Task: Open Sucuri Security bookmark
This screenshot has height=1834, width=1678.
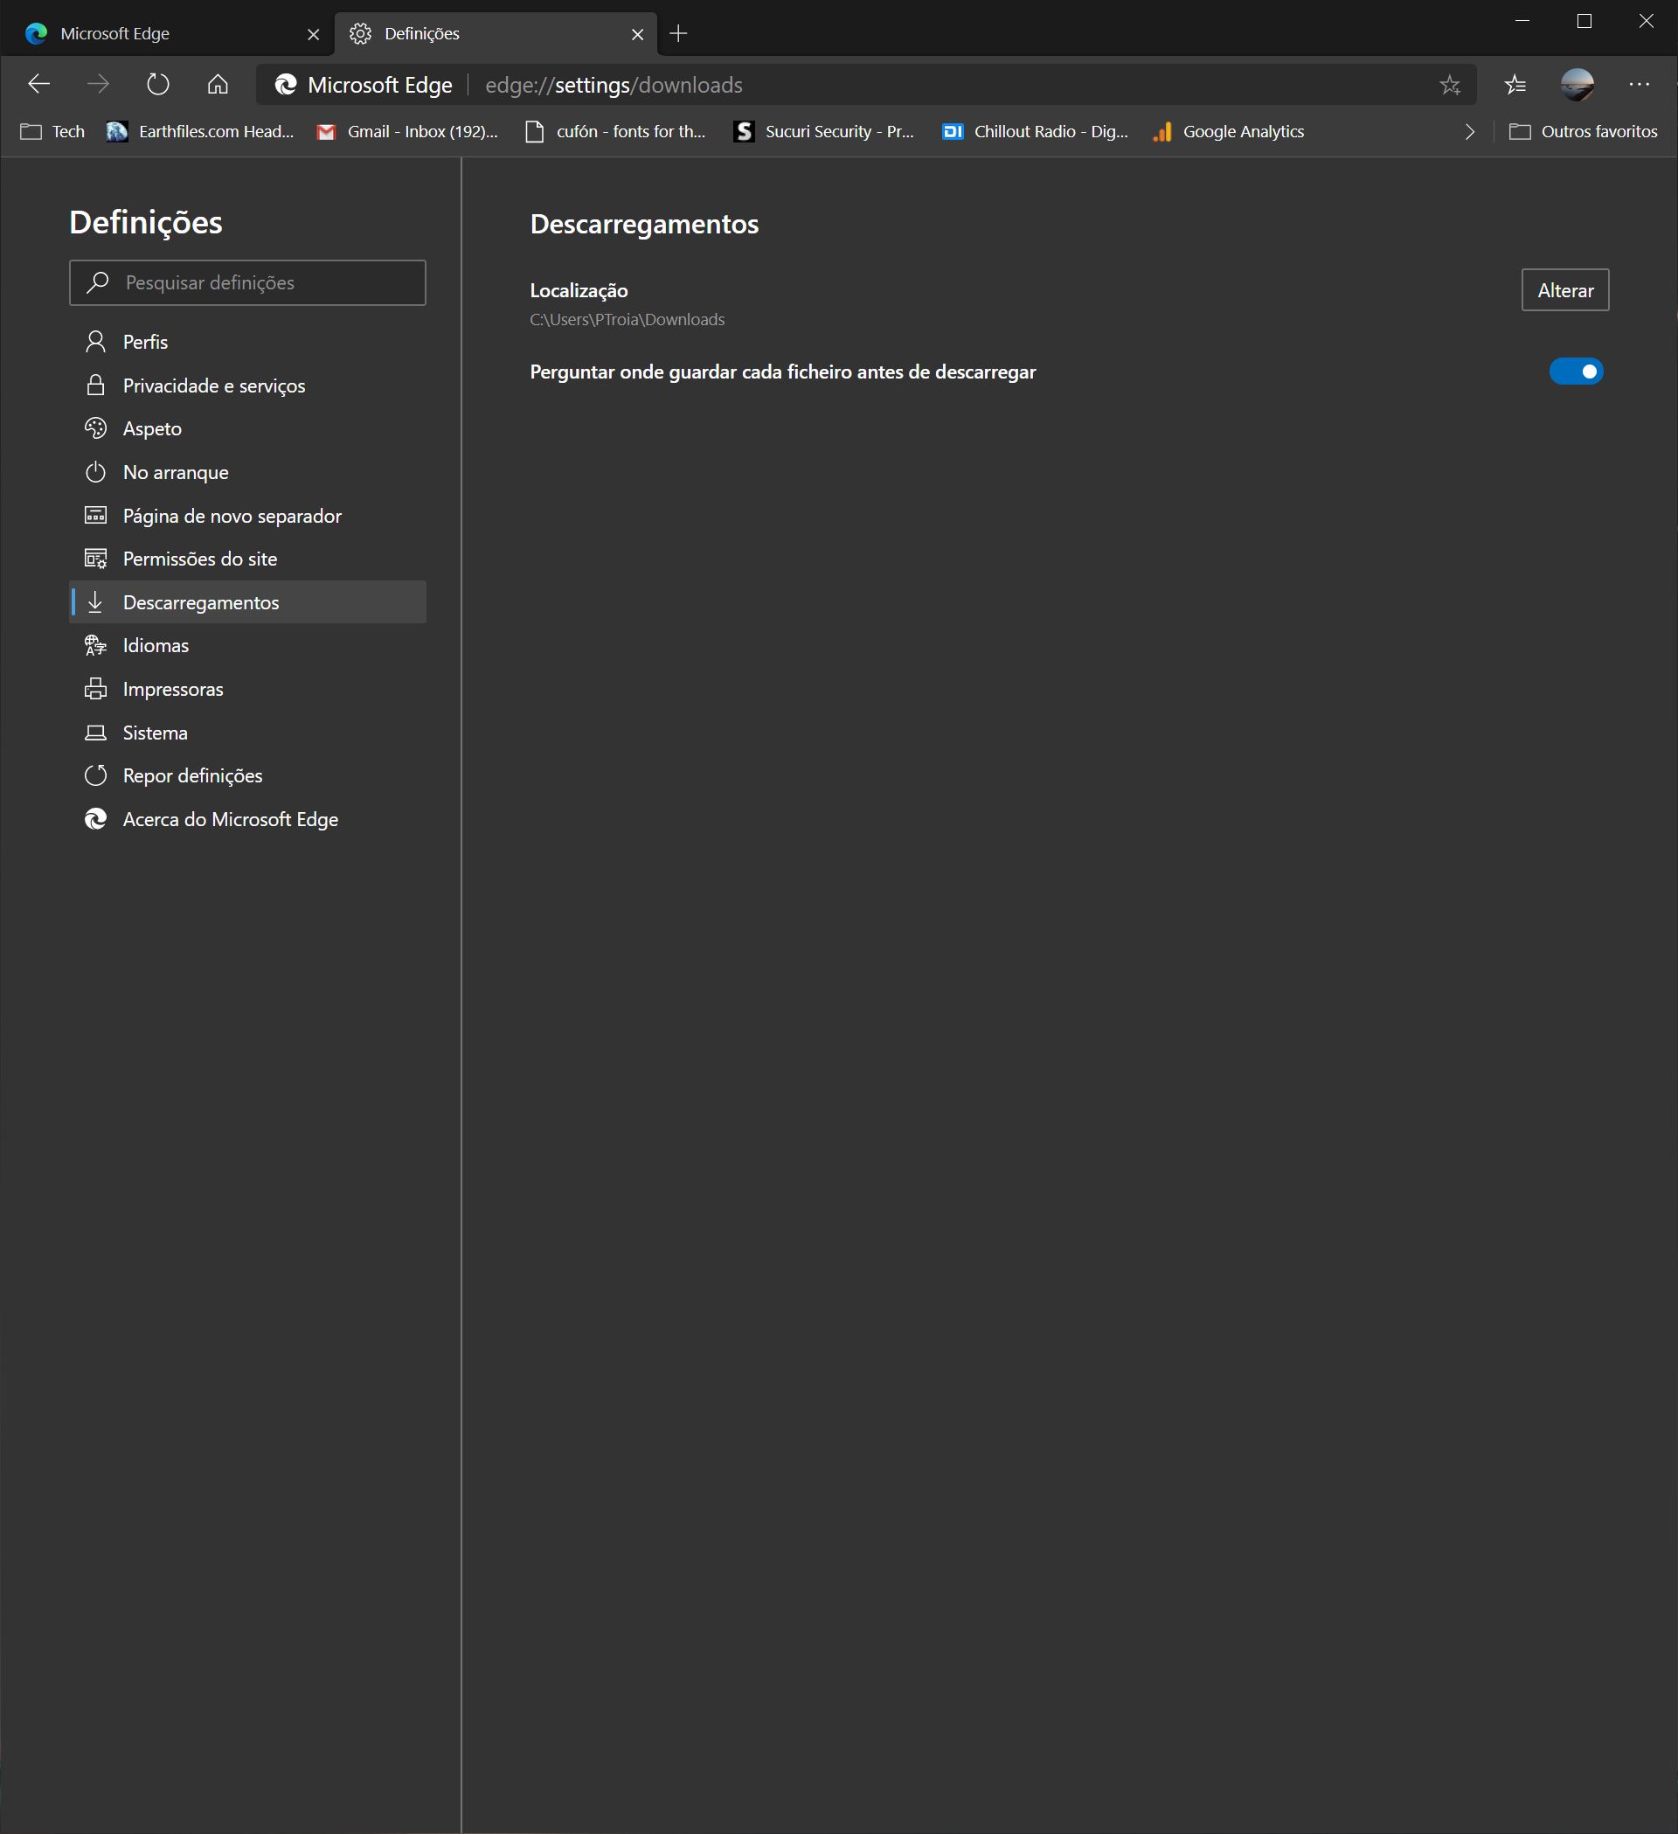Action: click(824, 132)
